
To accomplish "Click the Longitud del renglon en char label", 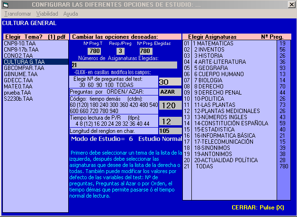I will point(114,131).
